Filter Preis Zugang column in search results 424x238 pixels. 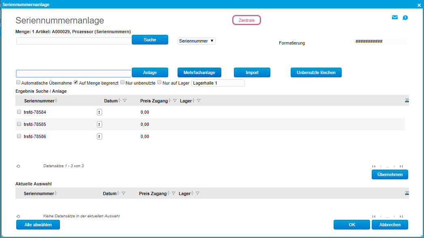tap(175, 101)
